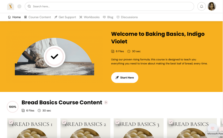Toggle the Bread Basics 1 completion checkbox
The width and height of the screenshot is (223, 138).
tap(11, 122)
